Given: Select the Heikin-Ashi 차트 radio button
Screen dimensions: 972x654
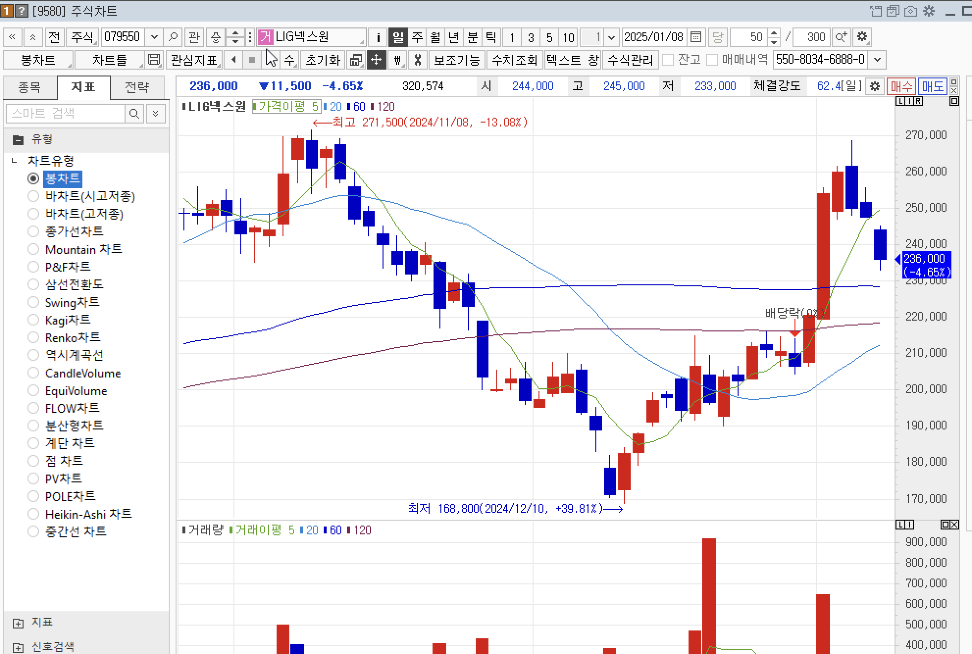Looking at the screenshot, I should tap(33, 514).
